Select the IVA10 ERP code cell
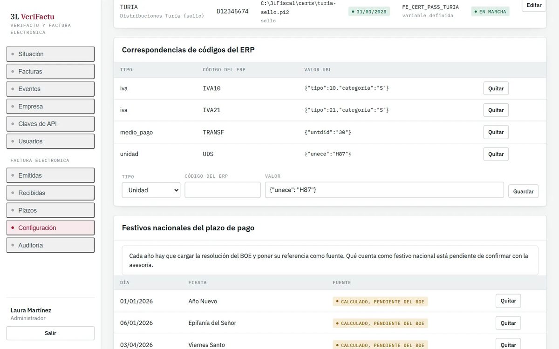 pyautogui.click(x=211, y=88)
